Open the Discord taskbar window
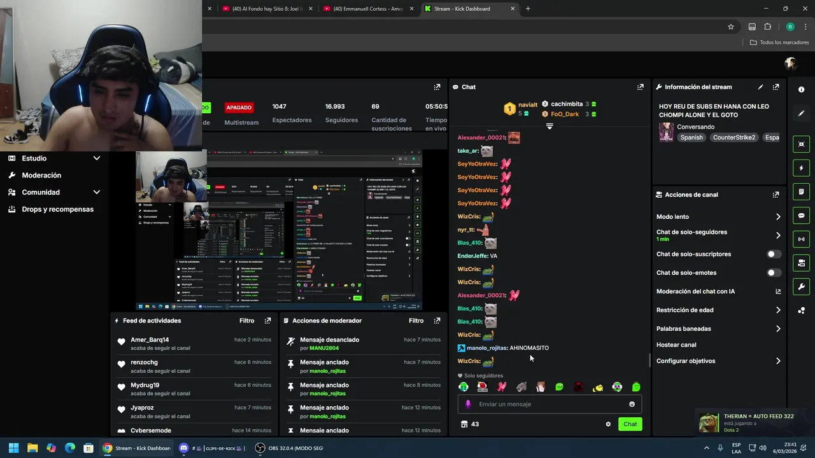Image resolution: width=815 pixels, height=458 pixels. (x=211, y=448)
